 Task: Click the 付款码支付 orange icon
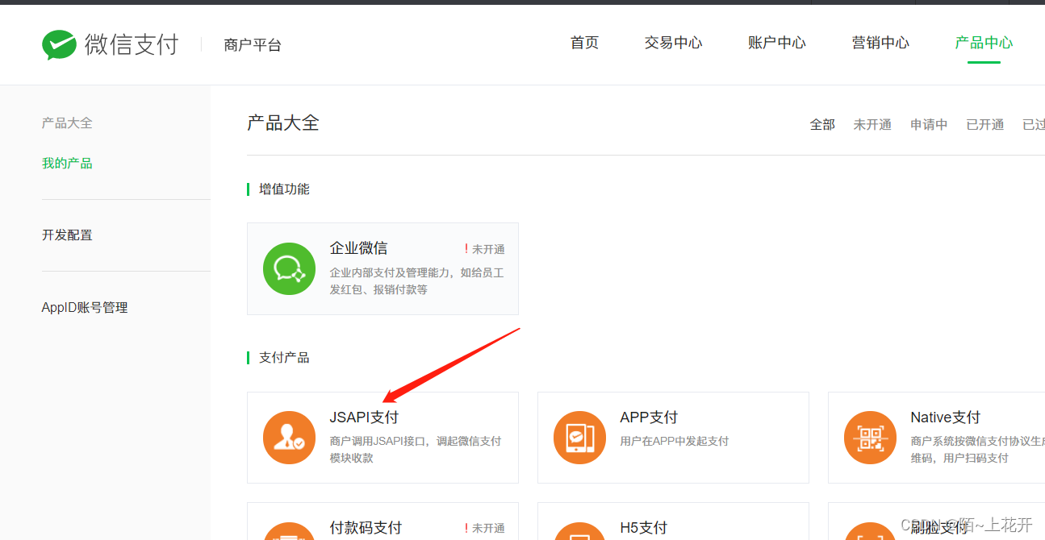coord(289,532)
